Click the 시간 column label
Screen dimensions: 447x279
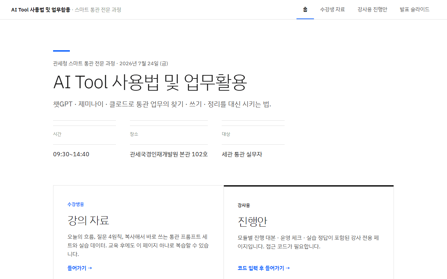pos(57,134)
